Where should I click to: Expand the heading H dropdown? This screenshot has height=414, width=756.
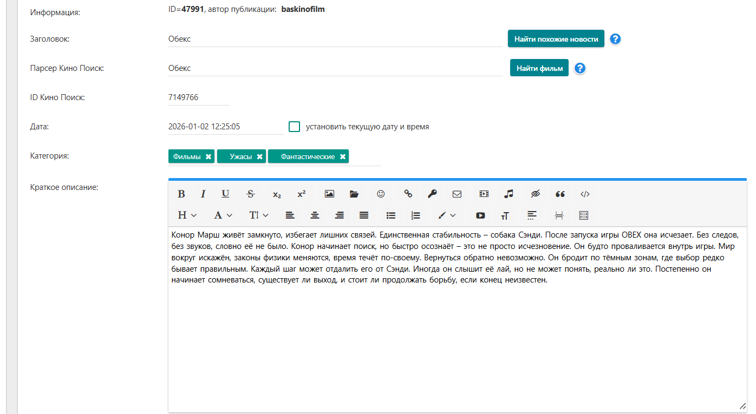click(187, 215)
